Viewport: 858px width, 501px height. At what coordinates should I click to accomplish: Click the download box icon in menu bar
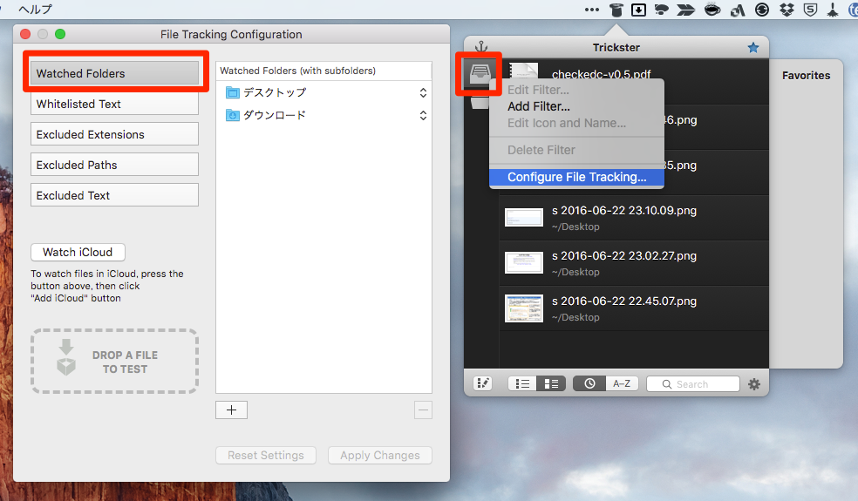638,10
